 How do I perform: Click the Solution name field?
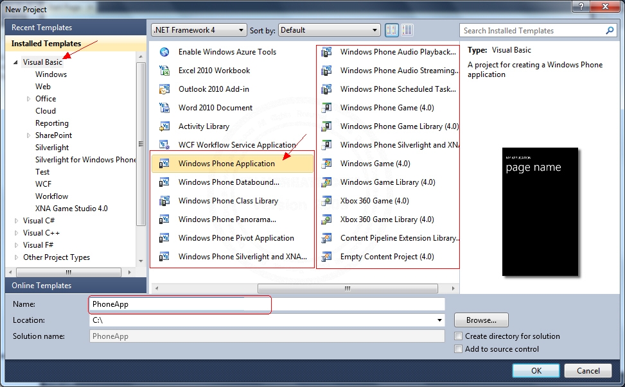pos(267,336)
